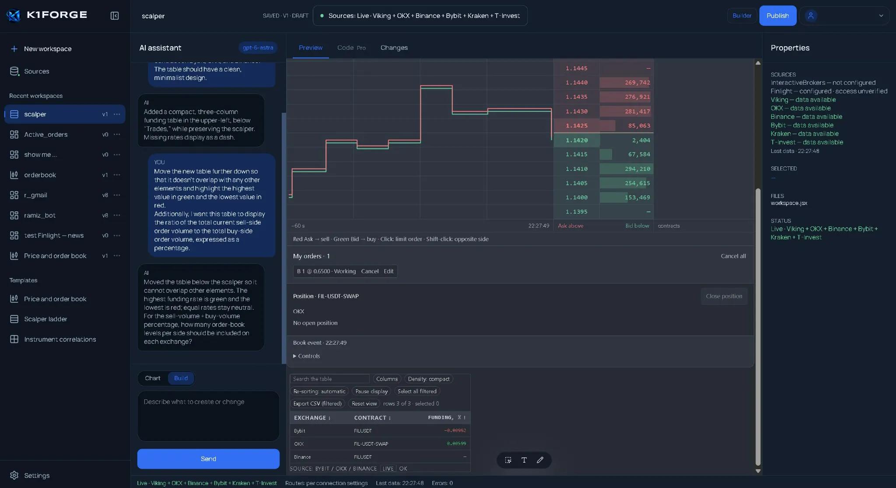Open EXCHANGE column menu icon
Image resolution: width=896 pixels, height=488 pixels.
pos(329,418)
